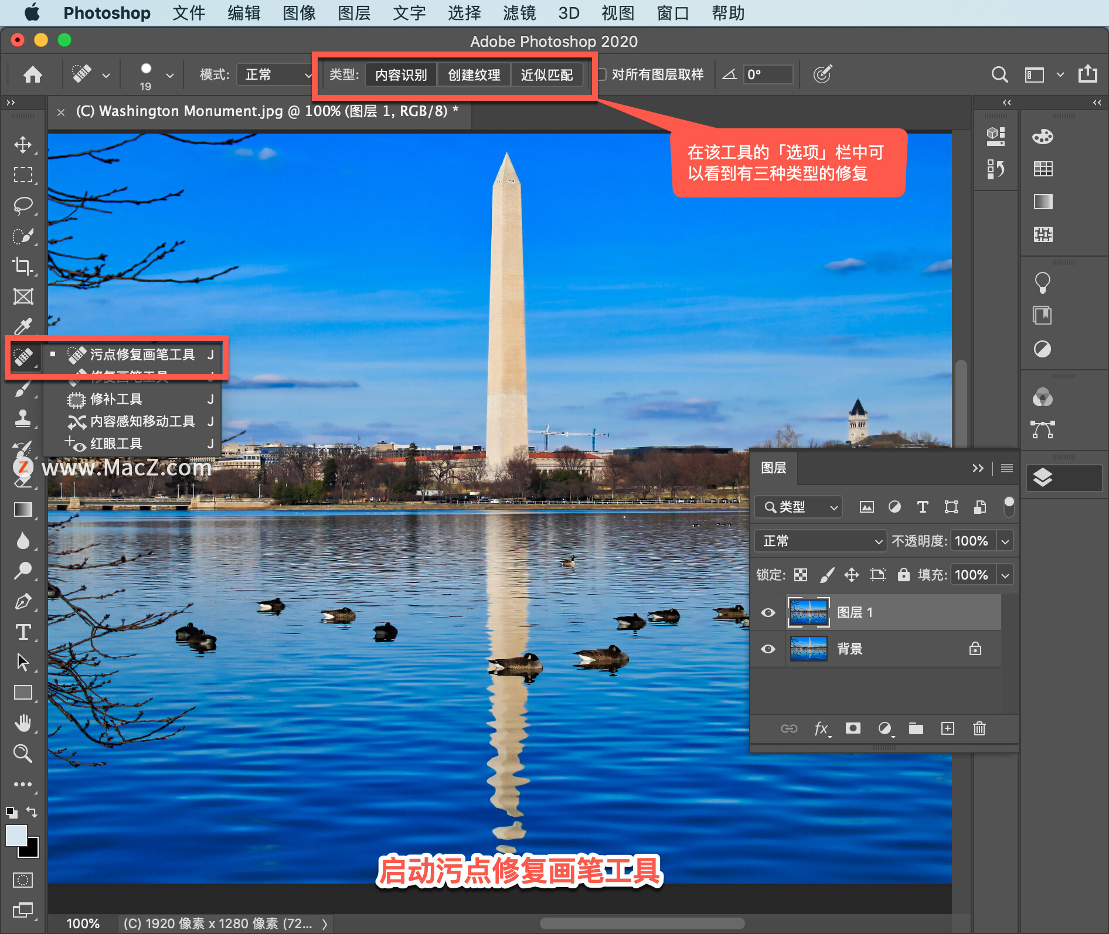The width and height of the screenshot is (1109, 934).
Task: Open the 模式 blend mode dropdown
Action: (275, 74)
